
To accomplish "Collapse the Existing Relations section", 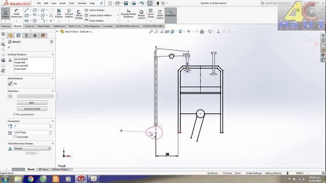I will [x=52, y=54].
